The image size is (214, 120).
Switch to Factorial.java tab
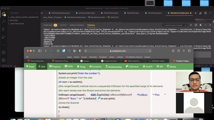[131, 13]
